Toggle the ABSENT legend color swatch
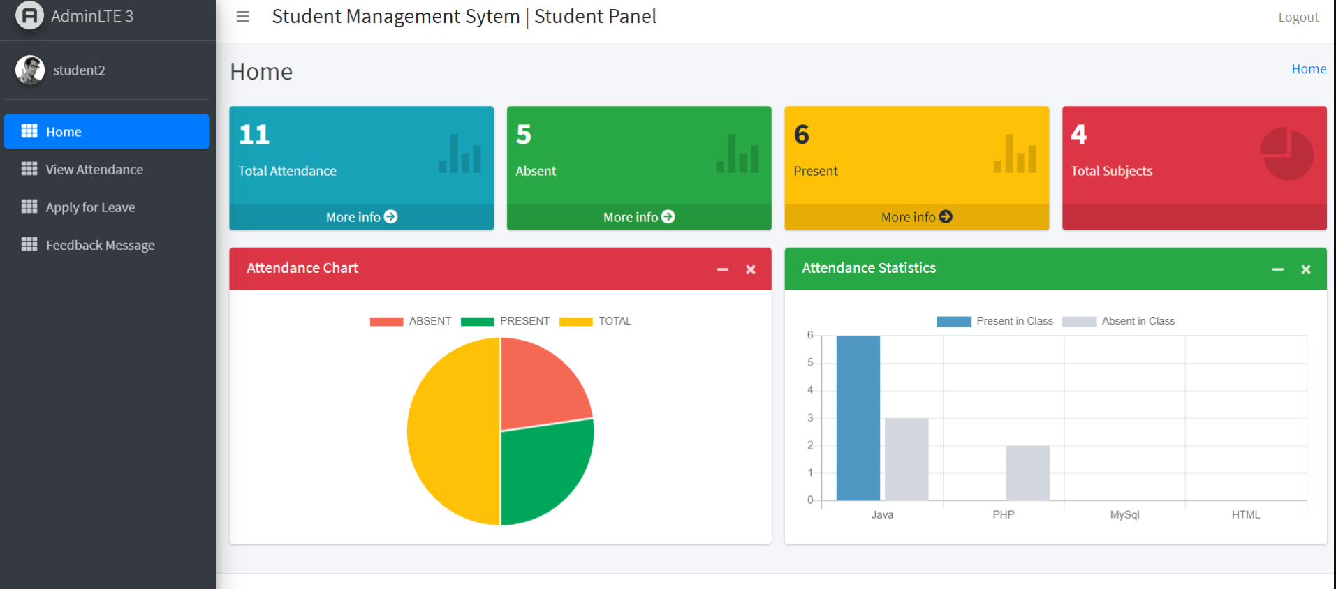This screenshot has width=1336, height=589. point(386,321)
